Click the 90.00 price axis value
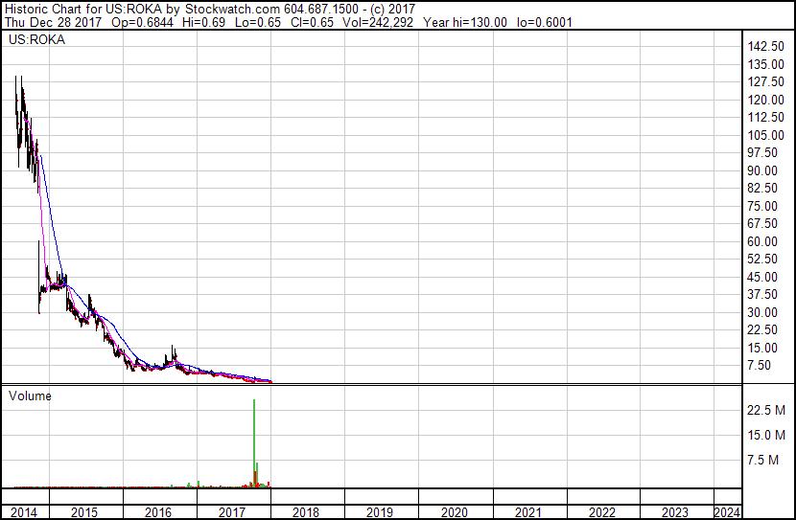The height and width of the screenshot is (520, 796). (762, 170)
